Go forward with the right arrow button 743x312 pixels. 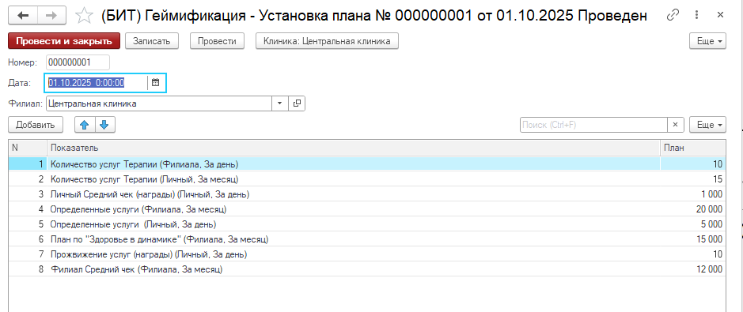click(x=51, y=16)
